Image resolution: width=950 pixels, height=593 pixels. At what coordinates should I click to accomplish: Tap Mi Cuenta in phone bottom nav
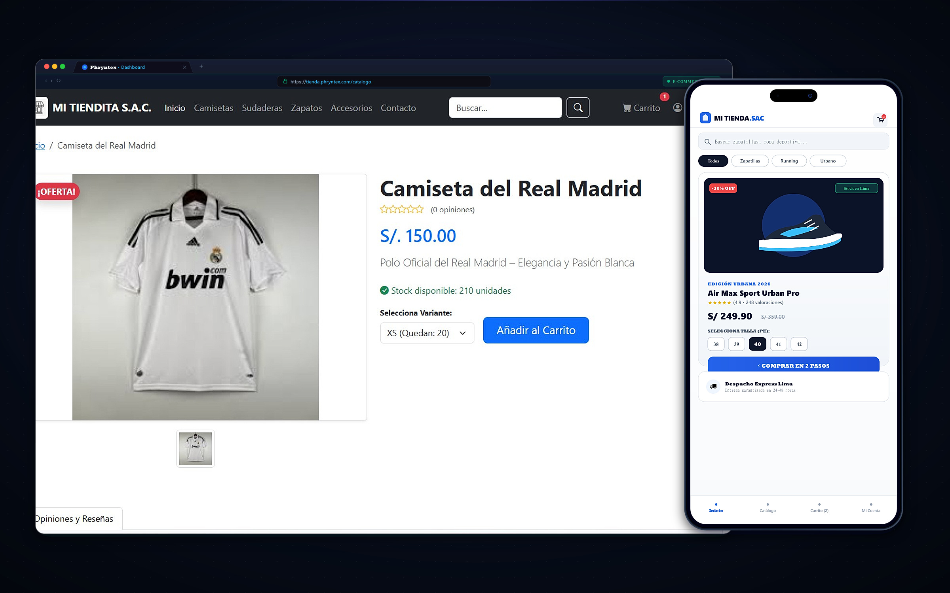(871, 508)
